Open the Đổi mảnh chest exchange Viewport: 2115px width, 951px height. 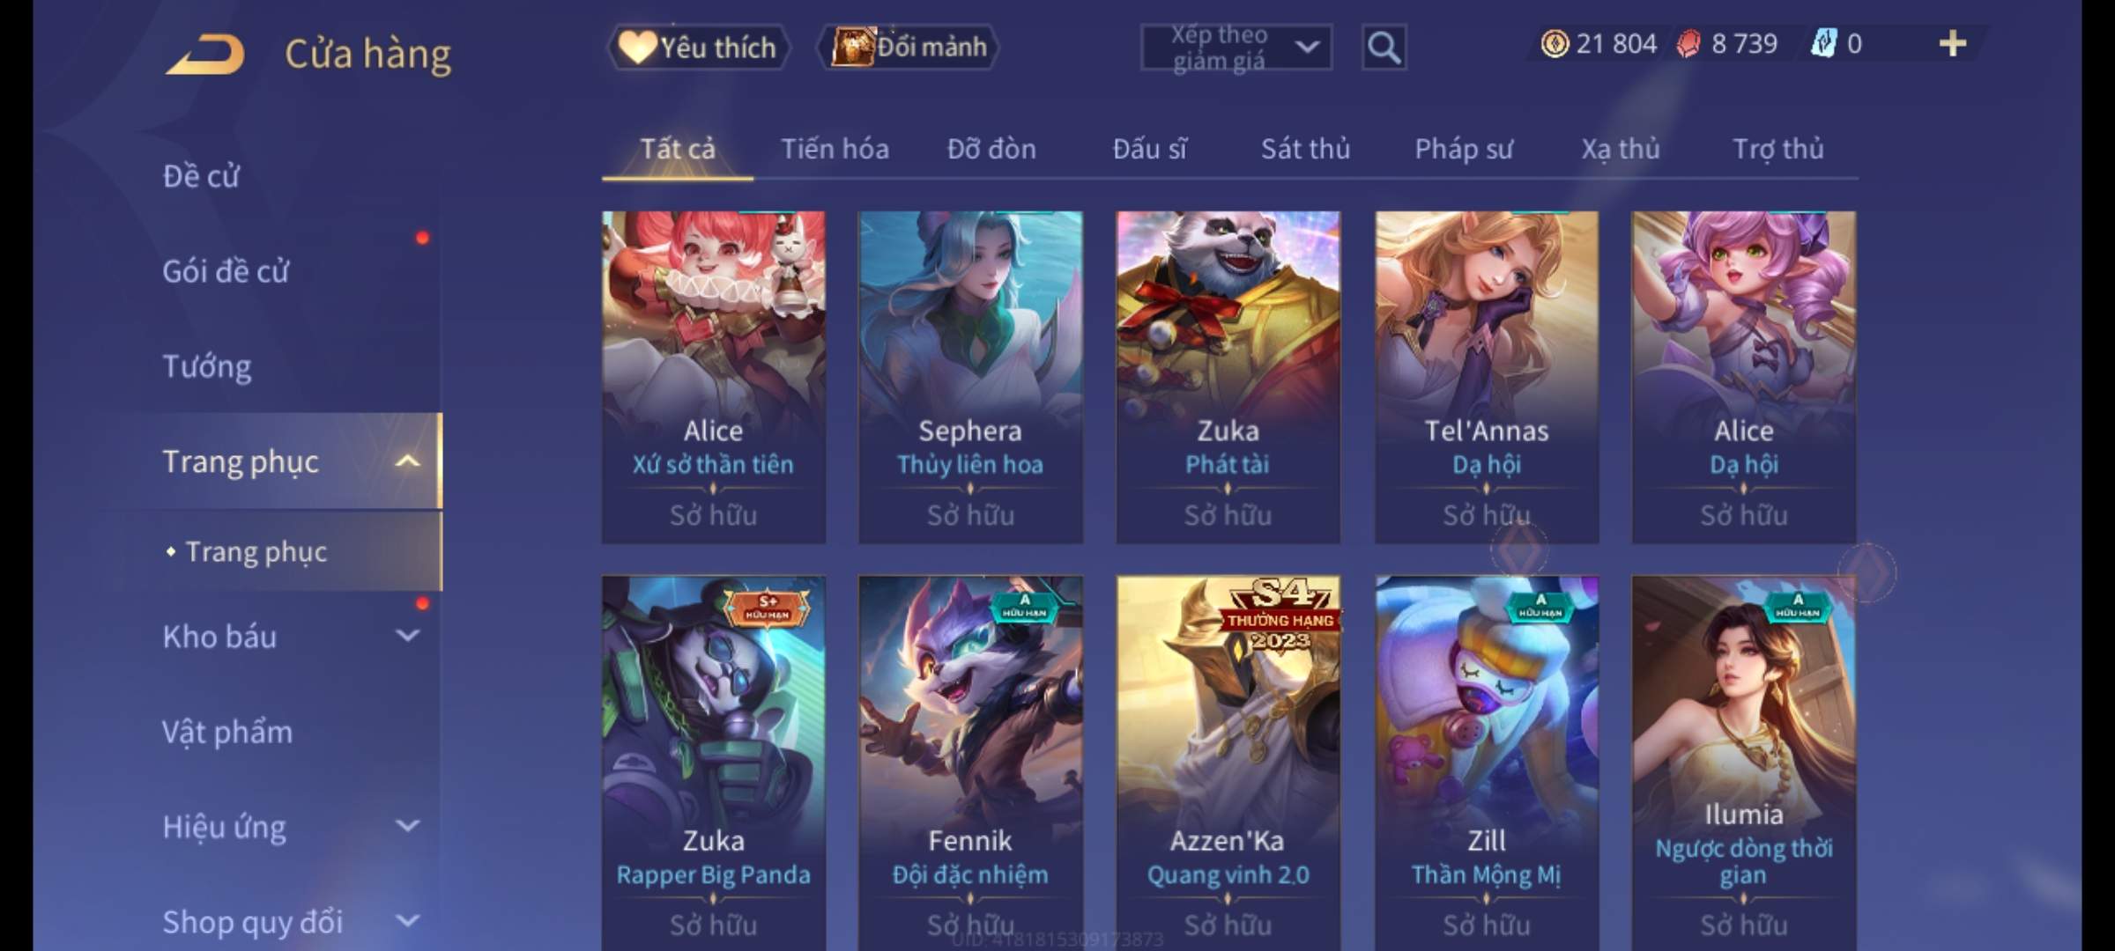tap(909, 47)
